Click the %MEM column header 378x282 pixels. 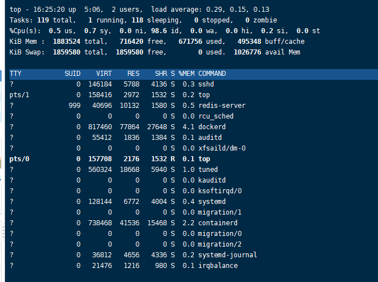click(x=186, y=74)
